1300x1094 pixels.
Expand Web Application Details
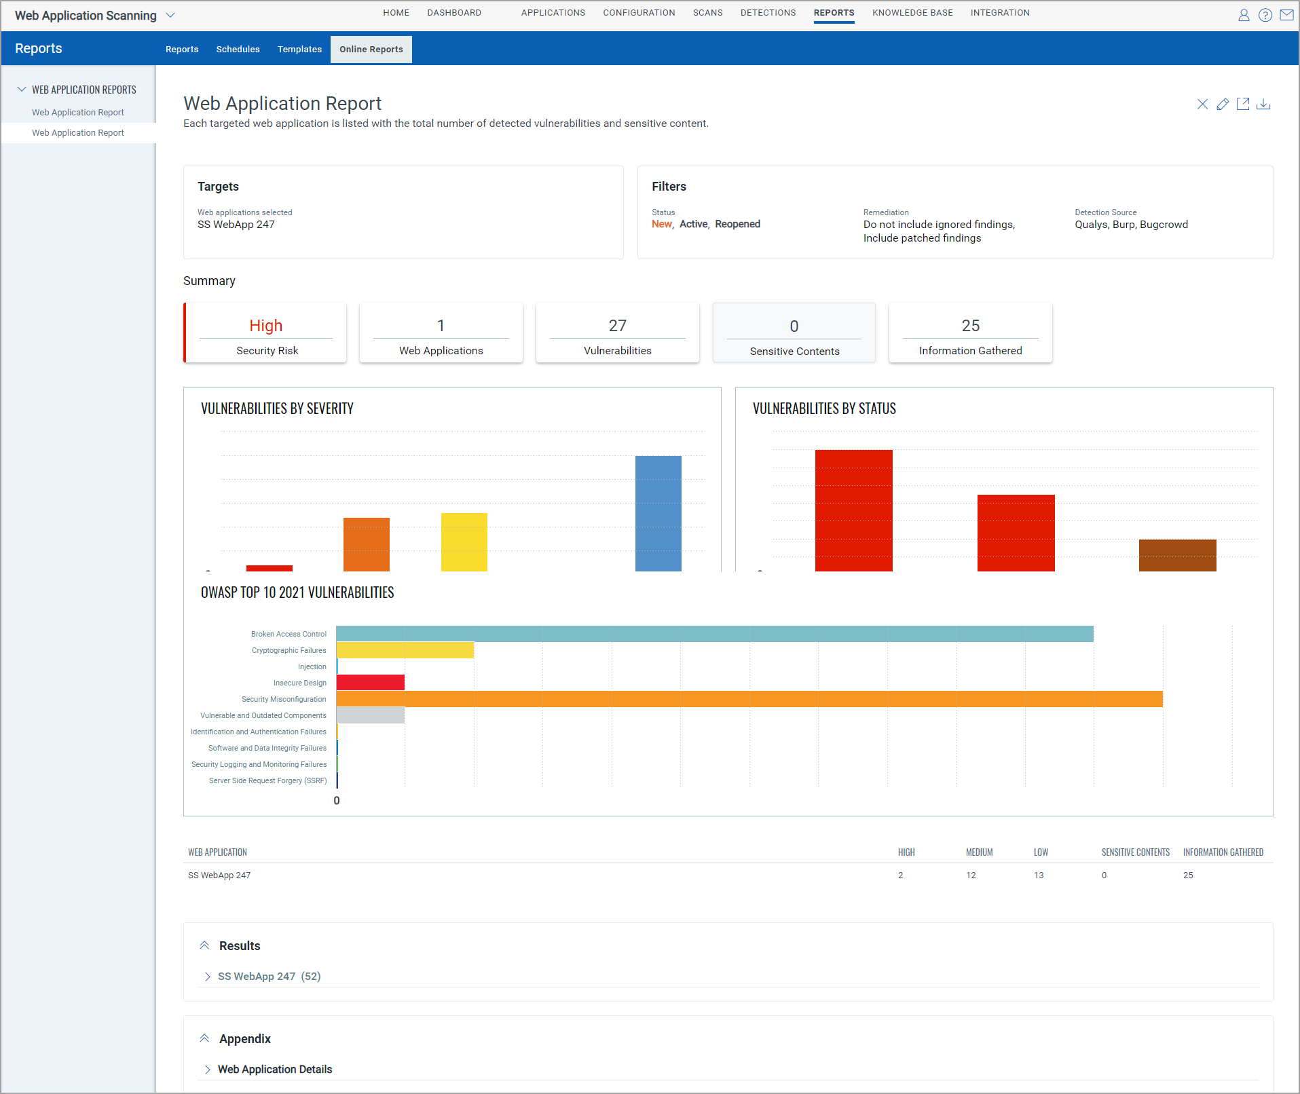click(x=208, y=1069)
